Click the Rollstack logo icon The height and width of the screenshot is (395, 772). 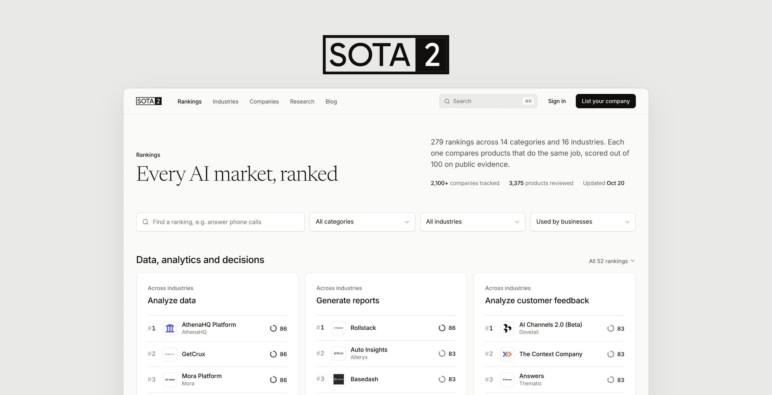coord(339,328)
